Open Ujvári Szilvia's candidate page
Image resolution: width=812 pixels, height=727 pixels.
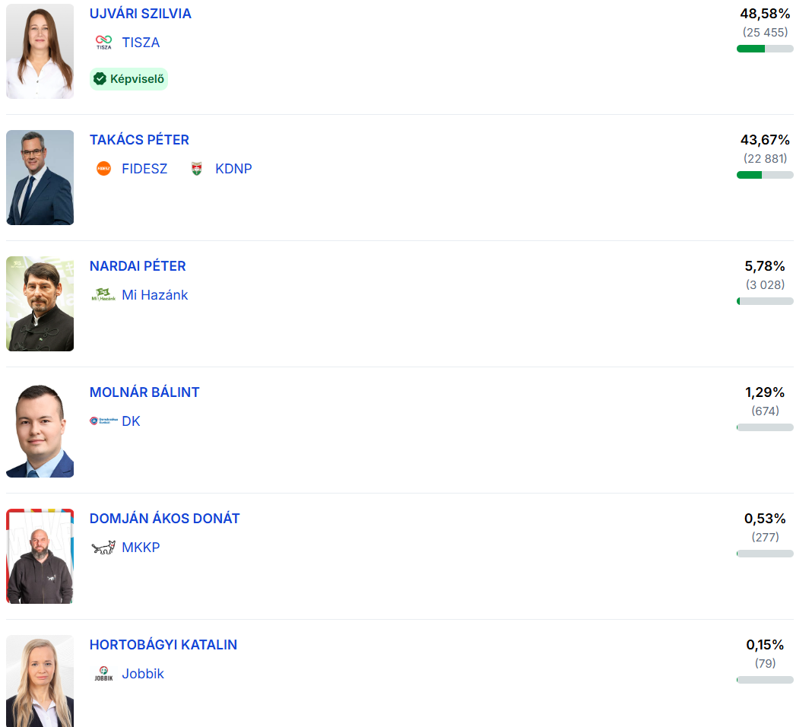[x=141, y=14]
